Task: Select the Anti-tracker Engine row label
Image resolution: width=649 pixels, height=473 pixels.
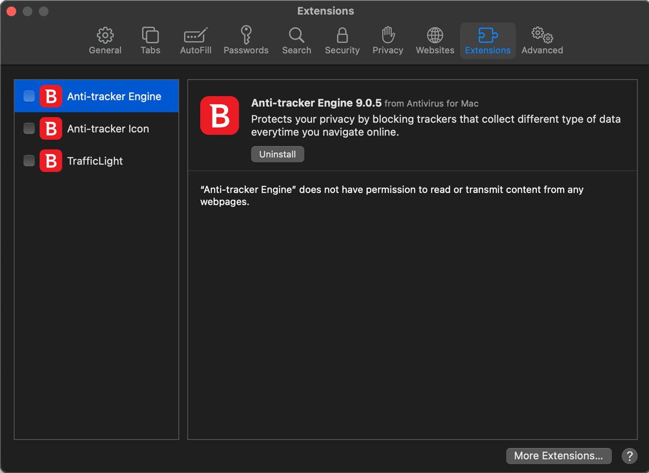Action: tap(114, 96)
